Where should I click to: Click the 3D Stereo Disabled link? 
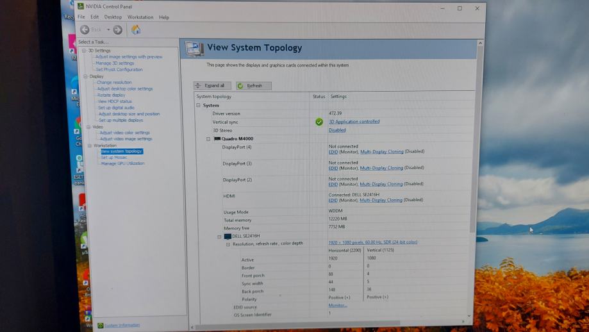(x=337, y=130)
